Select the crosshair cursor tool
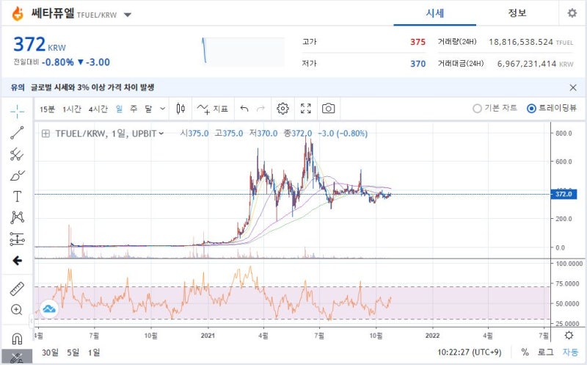The width and height of the screenshot is (587, 365). (x=17, y=112)
